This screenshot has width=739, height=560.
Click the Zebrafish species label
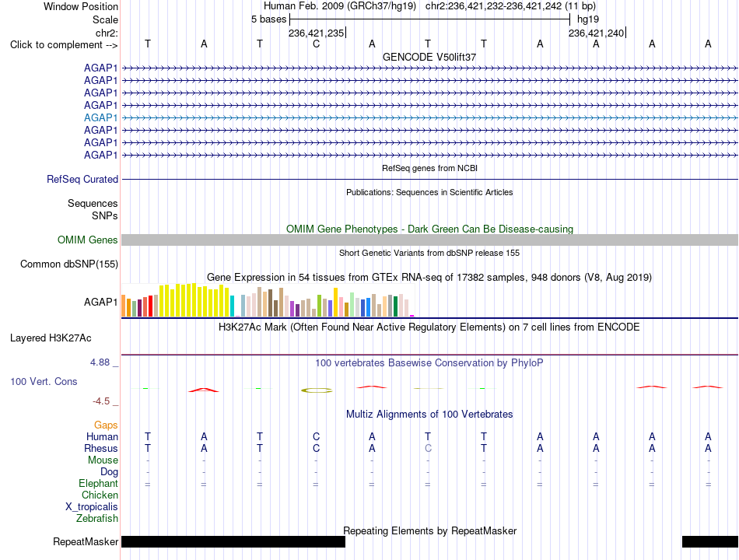pos(97,519)
